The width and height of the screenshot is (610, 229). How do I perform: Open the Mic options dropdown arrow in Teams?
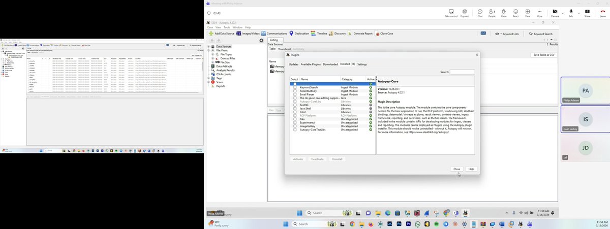point(578,12)
